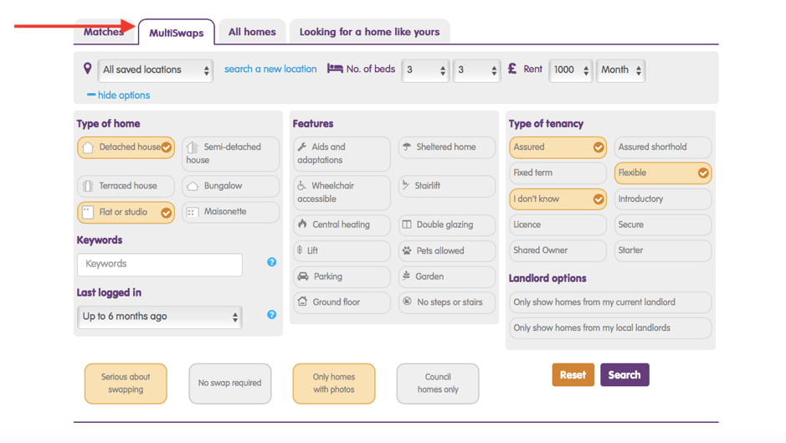Open the Last logged in dropdown

point(159,317)
